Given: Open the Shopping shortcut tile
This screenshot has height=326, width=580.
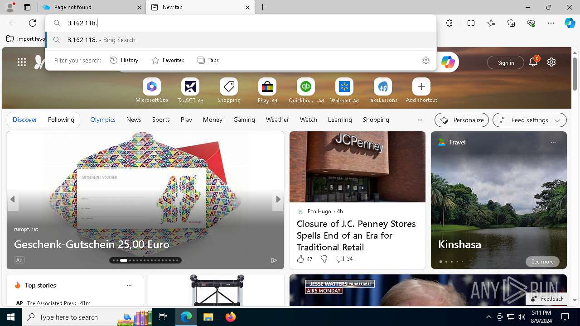Looking at the screenshot, I should click(x=229, y=91).
